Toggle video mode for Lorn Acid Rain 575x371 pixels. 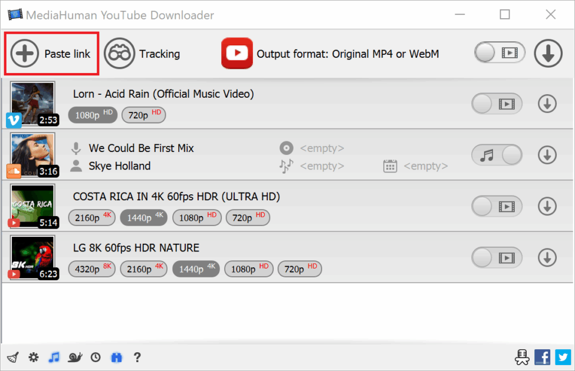[497, 104]
